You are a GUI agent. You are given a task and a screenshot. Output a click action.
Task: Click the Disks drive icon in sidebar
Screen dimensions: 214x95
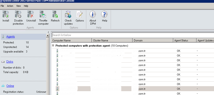[3, 62]
